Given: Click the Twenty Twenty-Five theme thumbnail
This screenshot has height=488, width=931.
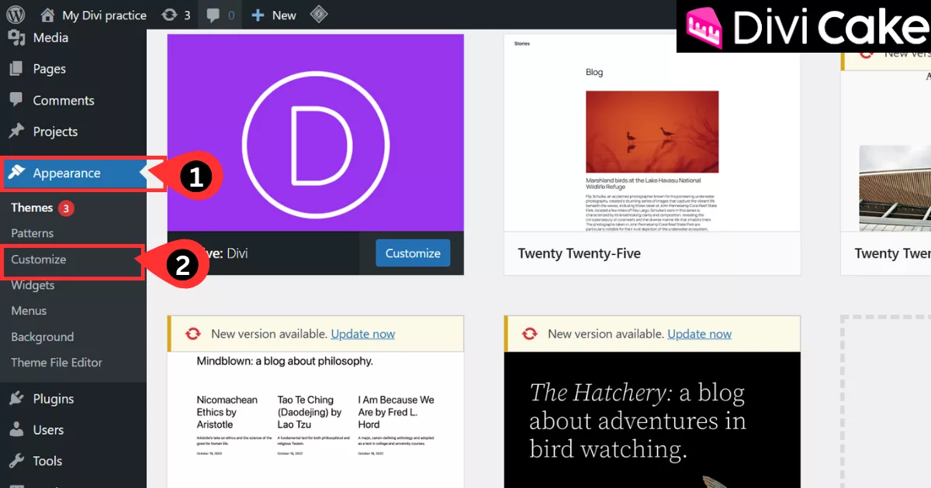Looking at the screenshot, I should (652, 132).
